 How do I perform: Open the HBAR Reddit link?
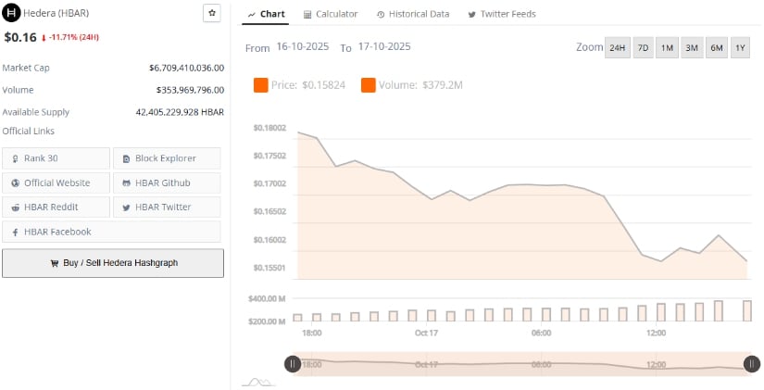[56, 207]
